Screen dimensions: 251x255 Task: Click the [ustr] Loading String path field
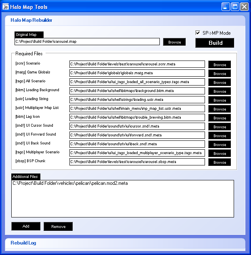137,100
